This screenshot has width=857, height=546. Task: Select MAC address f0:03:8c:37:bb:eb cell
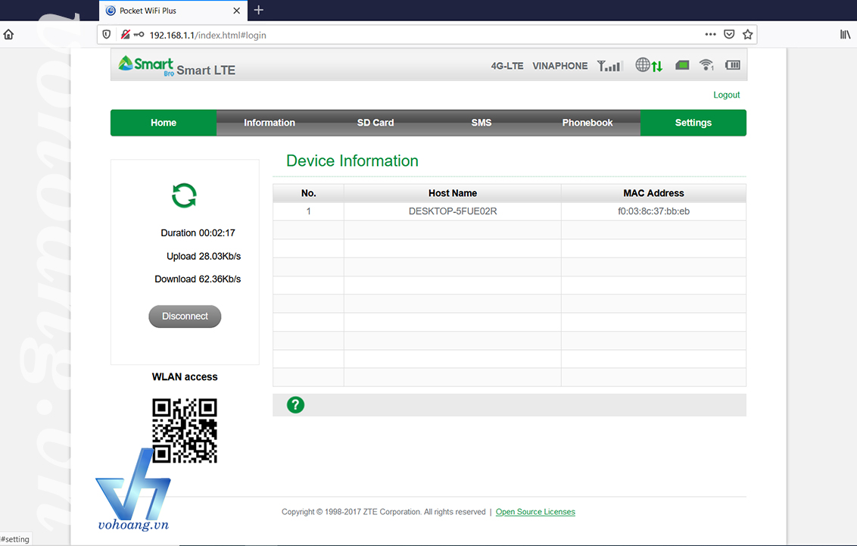click(653, 211)
